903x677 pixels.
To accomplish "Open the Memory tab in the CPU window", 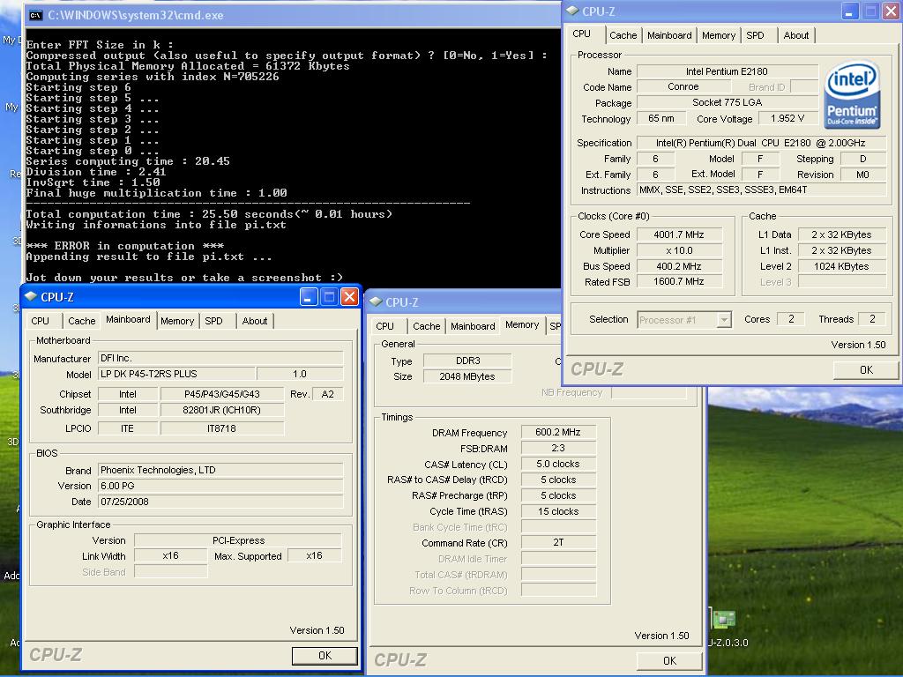I will tap(718, 35).
